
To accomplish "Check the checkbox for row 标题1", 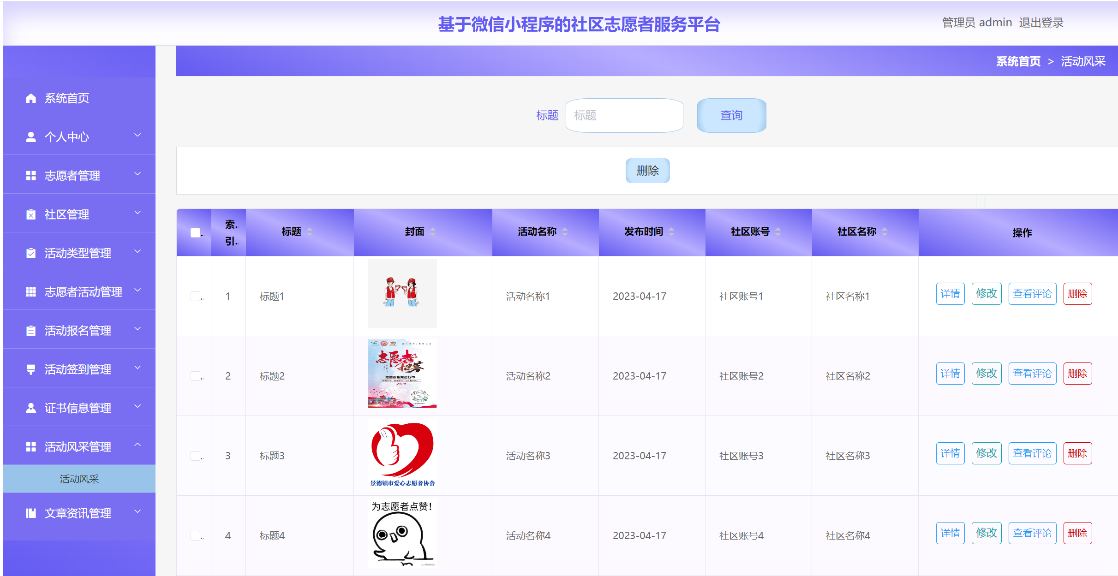I will (x=195, y=296).
